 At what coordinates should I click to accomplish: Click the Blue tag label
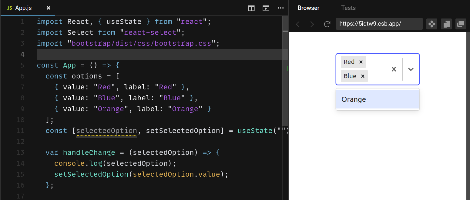[x=350, y=76]
